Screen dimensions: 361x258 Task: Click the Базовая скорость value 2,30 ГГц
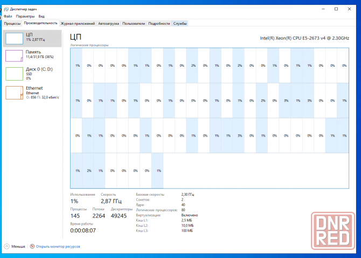(188, 195)
